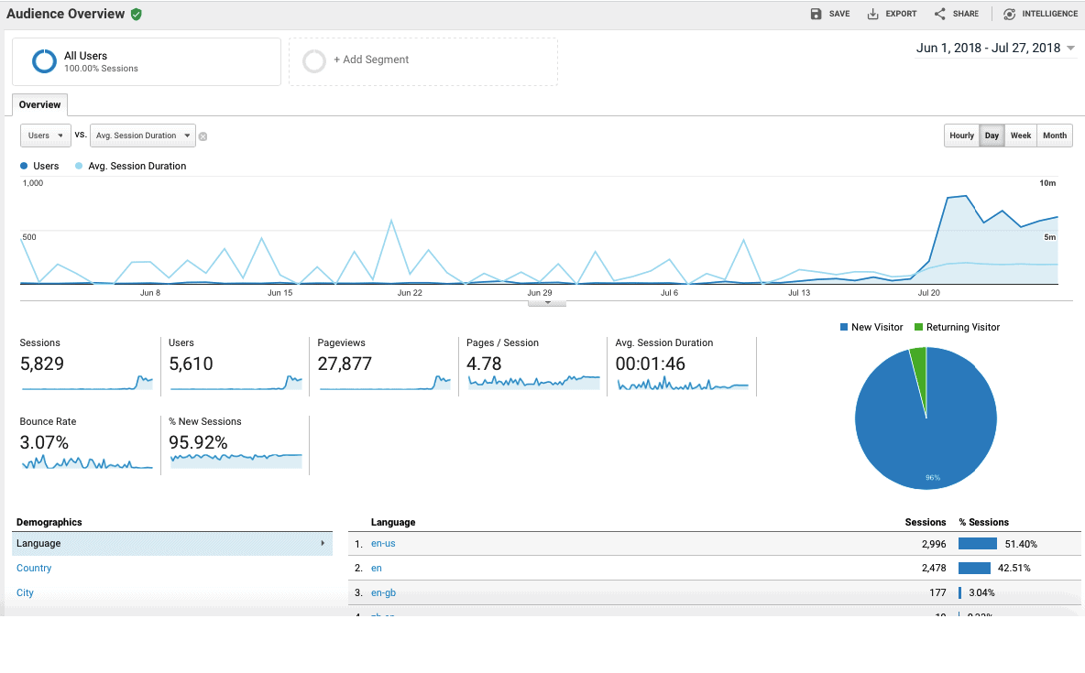Switch the chart to Month view

point(1054,135)
